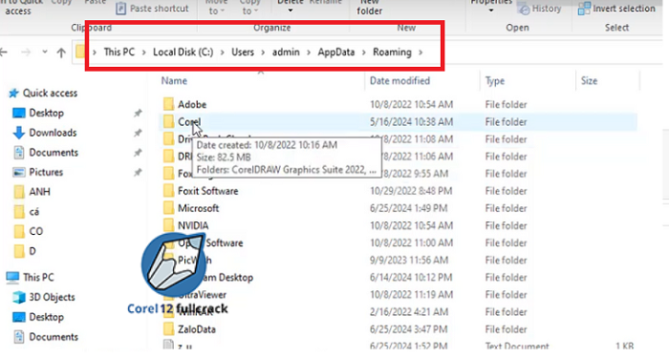
Task: Sort by Size column header
Action: click(589, 81)
